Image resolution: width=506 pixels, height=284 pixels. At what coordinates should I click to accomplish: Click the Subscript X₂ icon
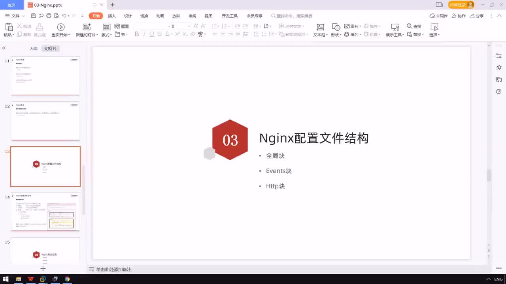(x=185, y=34)
